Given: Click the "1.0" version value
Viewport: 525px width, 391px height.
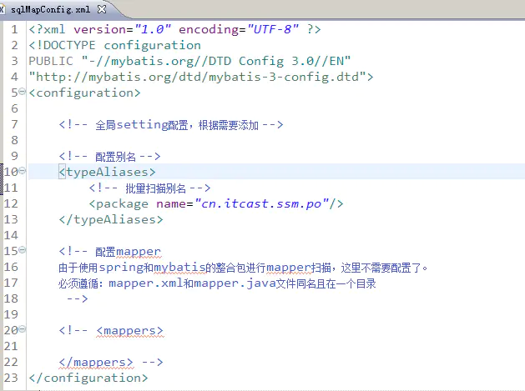Looking at the screenshot, I should pyautogui.click(x=153, y=29).
